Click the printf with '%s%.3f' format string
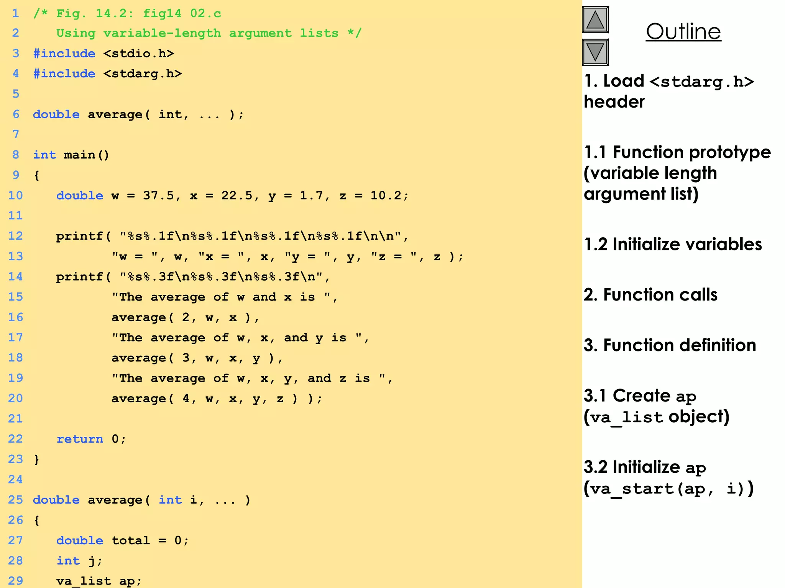Screen dimensions: 785x588 [193, 277]
